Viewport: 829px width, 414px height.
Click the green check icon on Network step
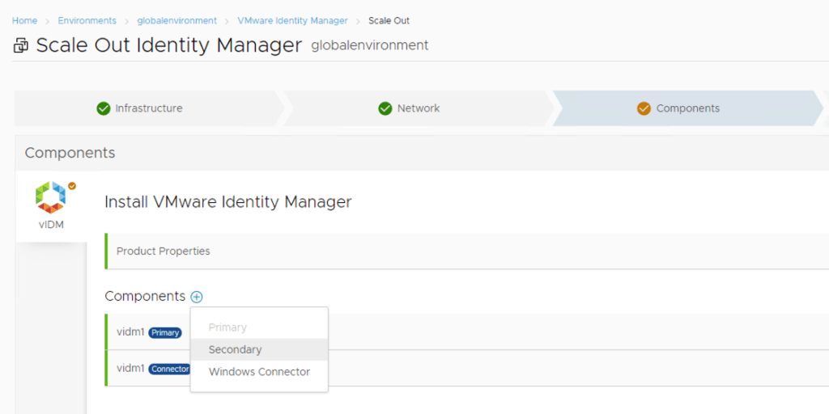click(x=385, y=108)
